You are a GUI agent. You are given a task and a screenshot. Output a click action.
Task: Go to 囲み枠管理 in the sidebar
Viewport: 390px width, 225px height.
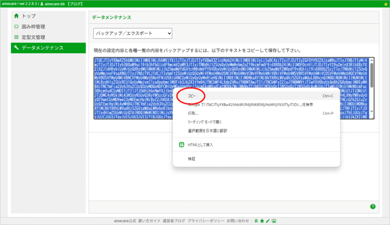point(33,27)
